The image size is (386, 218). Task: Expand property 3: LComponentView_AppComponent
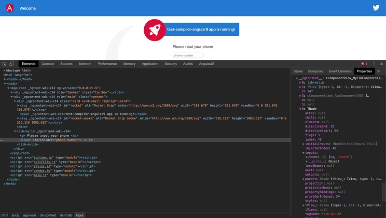coord(300,96)
